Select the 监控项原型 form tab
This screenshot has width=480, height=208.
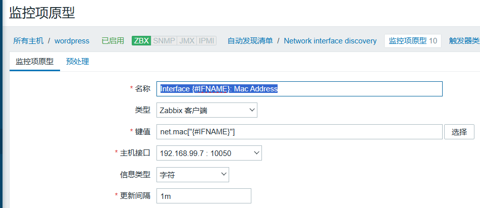35,62
